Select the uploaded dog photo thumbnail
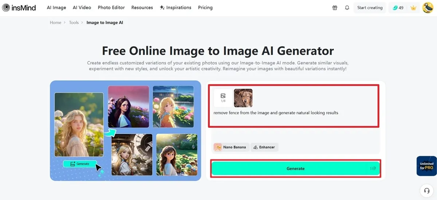Image resolution: width=437 pixels, height=200 pixels. click(x=243, y=98)
